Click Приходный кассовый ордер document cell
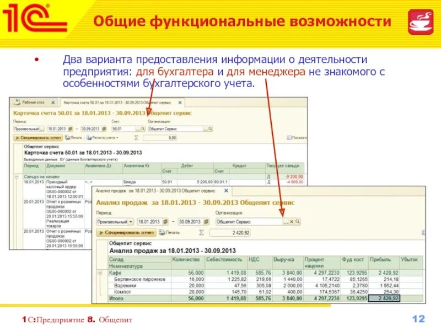The image size is (441, 331). (x=64, y=189)
